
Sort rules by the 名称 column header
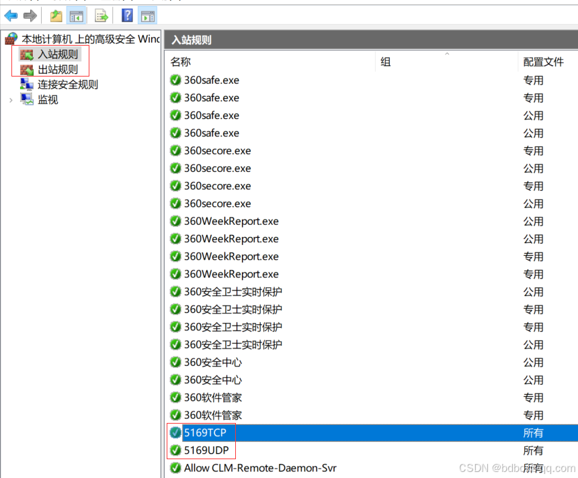(181, 62)
